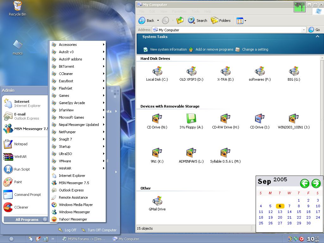The width and height of the screenshot is (324, 243).
Task: Click the taskbar clock showing 10:15
Action: [x=313, y=239]
